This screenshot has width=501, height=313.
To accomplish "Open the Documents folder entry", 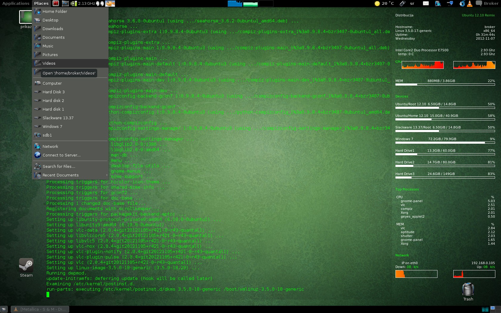I will point(70,37).
